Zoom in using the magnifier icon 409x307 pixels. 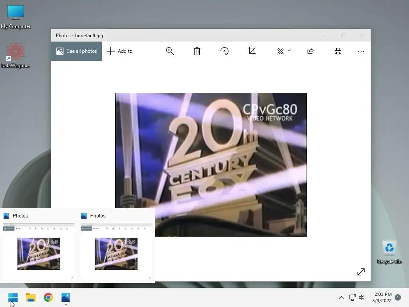pyautogui.click(x=170, y=51)
